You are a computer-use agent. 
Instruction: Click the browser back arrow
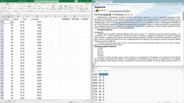coord(94,4)
